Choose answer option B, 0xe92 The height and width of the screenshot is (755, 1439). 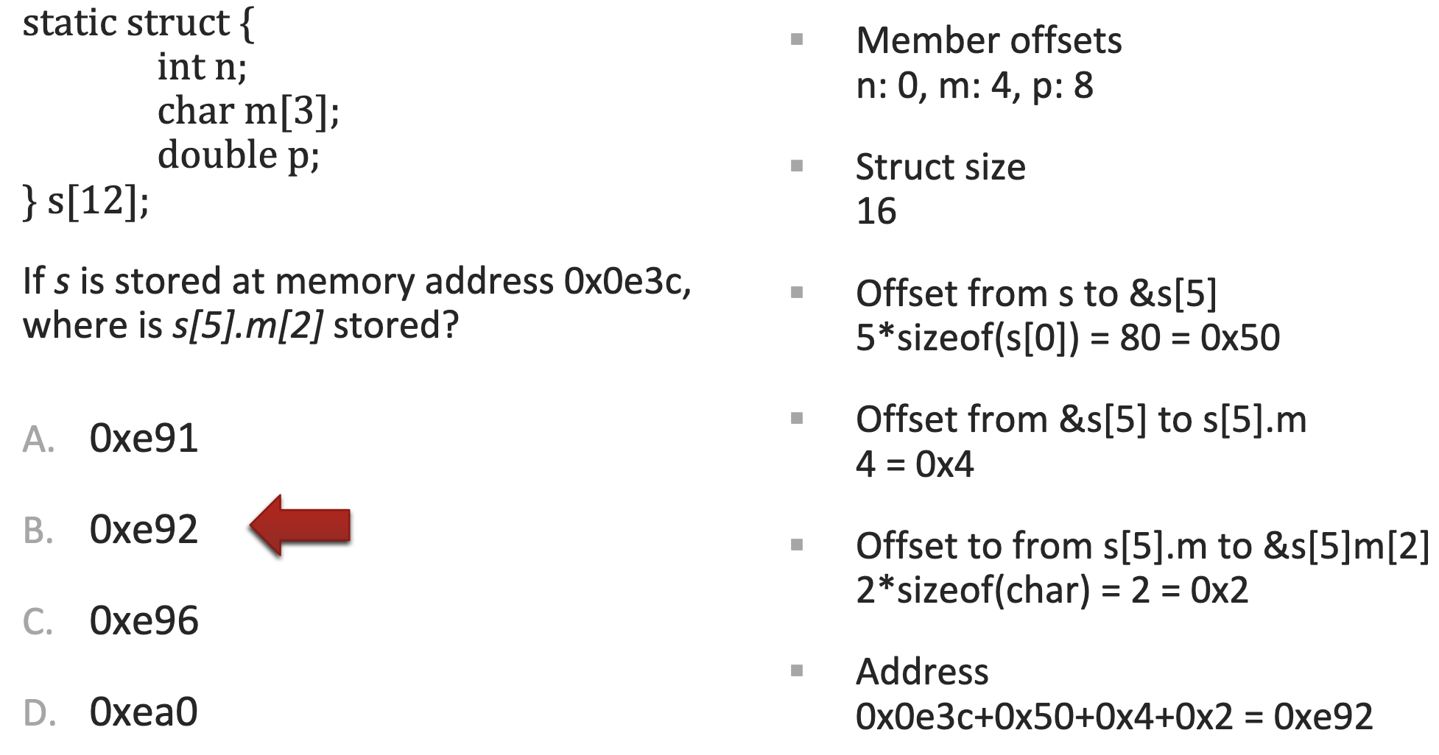pyautogui.click(x=144, y=530)
